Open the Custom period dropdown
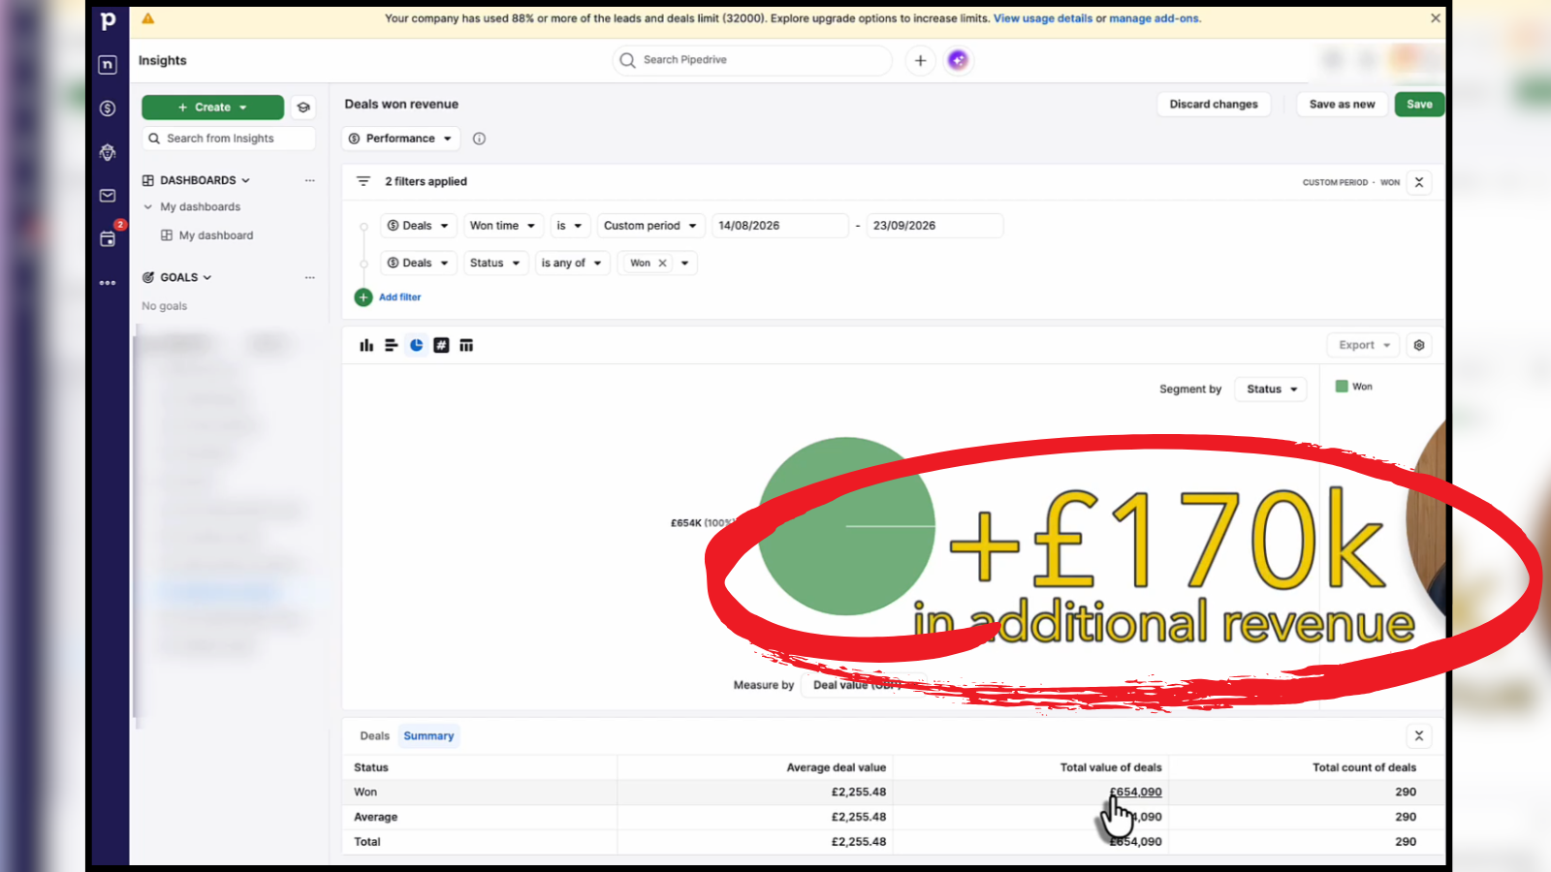The width and height of the screenshot is (1551, 872). [x=650, y=226]
